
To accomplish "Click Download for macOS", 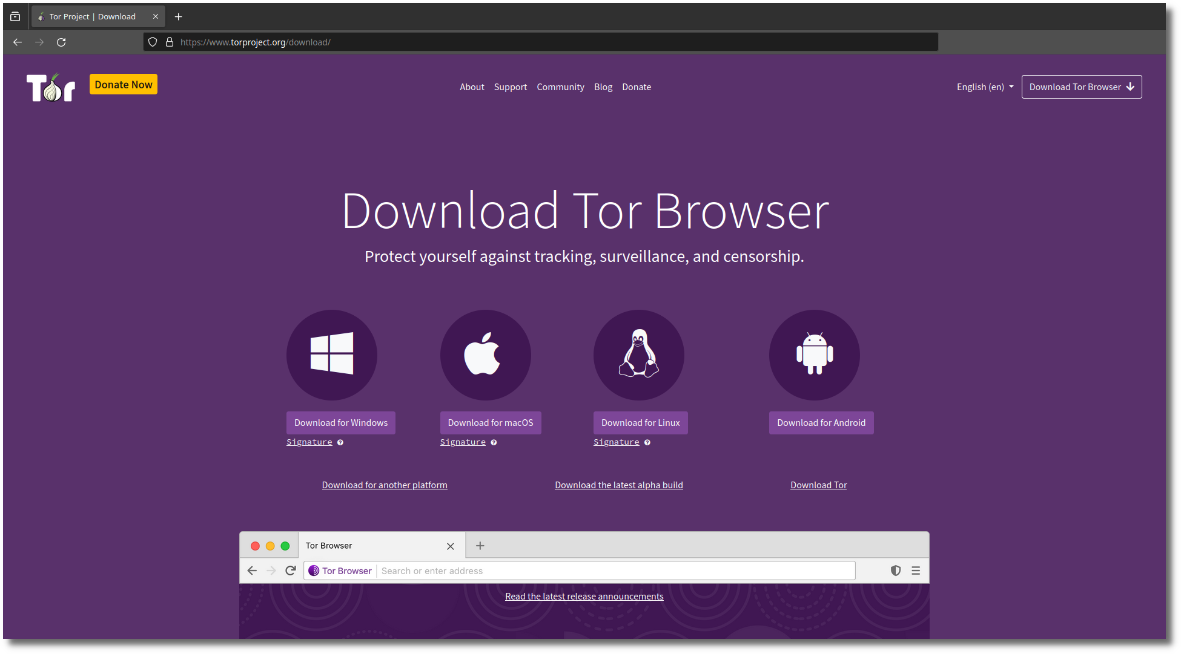I will tap(491, 423).
